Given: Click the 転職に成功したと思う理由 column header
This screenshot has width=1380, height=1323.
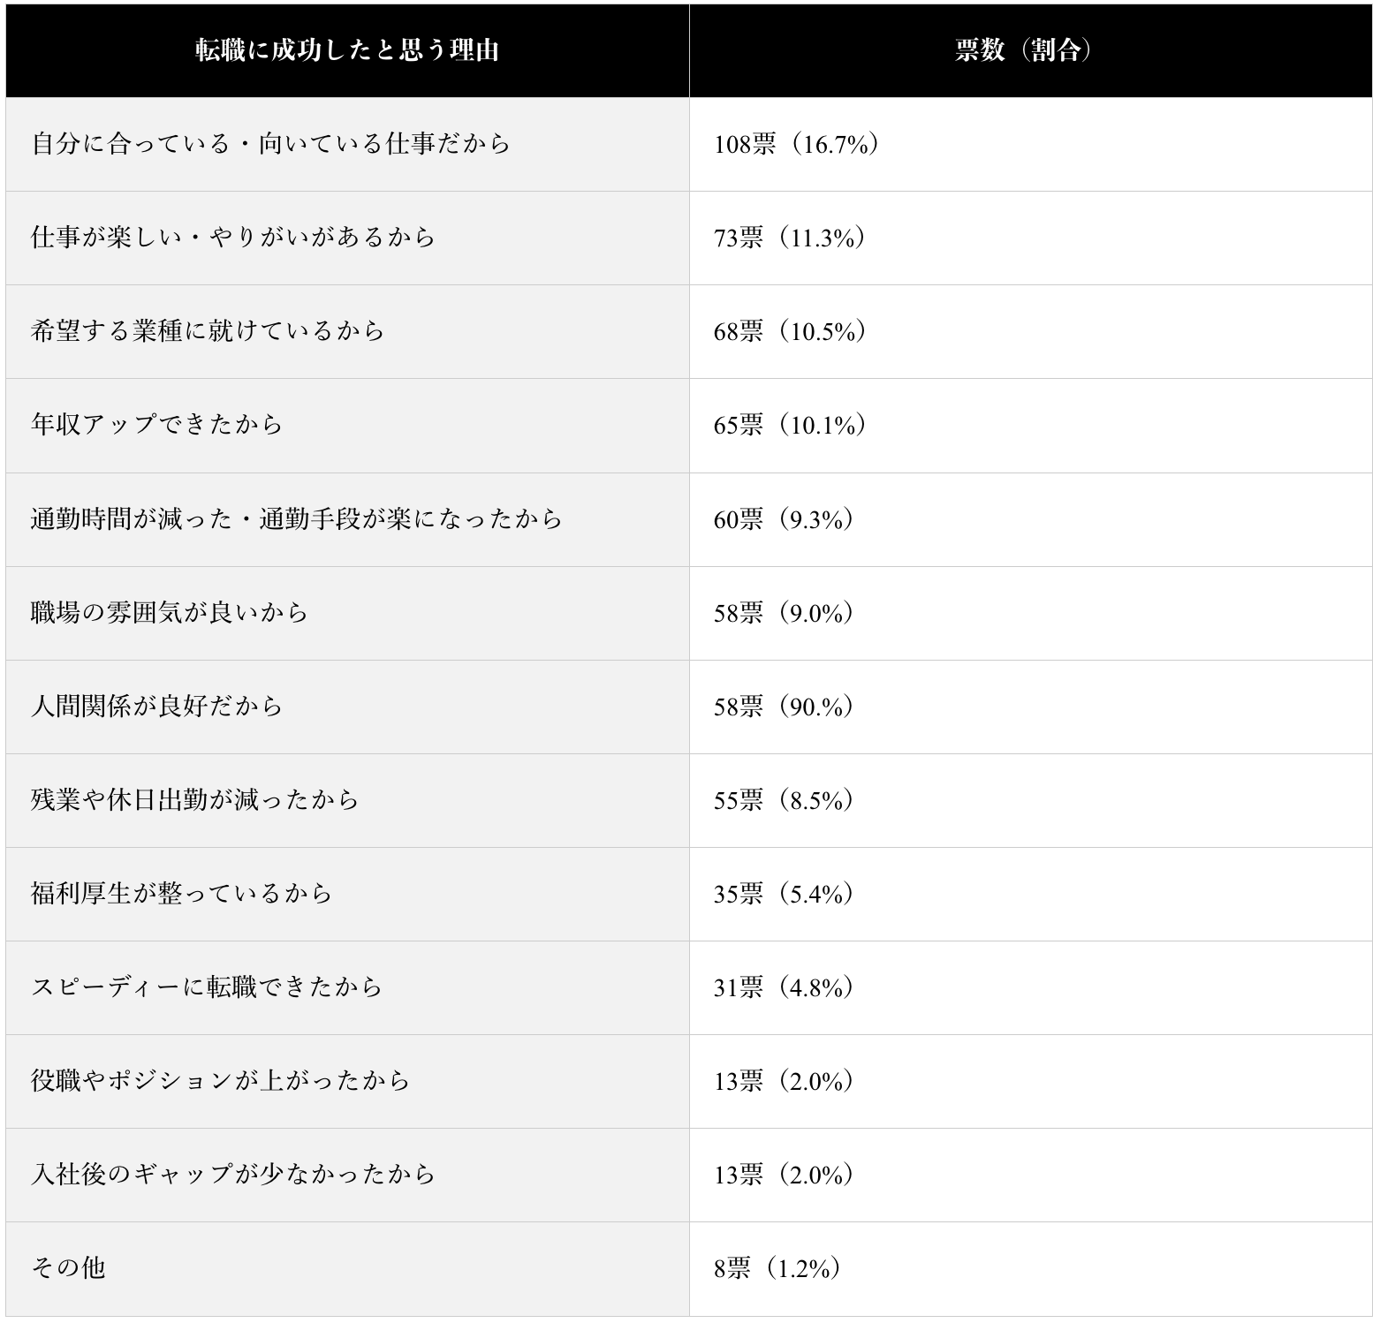Looking at the screenshot, I should coord(347,50).
